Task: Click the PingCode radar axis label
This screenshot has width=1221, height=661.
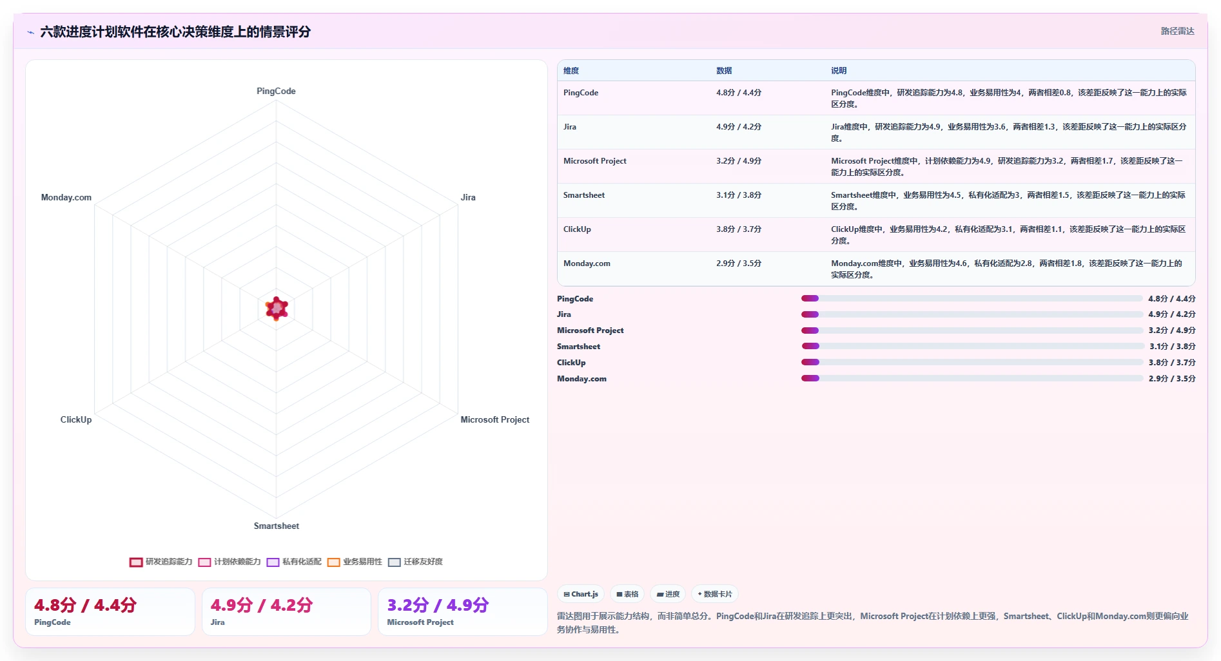Action: pyautogui.click(x=276, y=91)
